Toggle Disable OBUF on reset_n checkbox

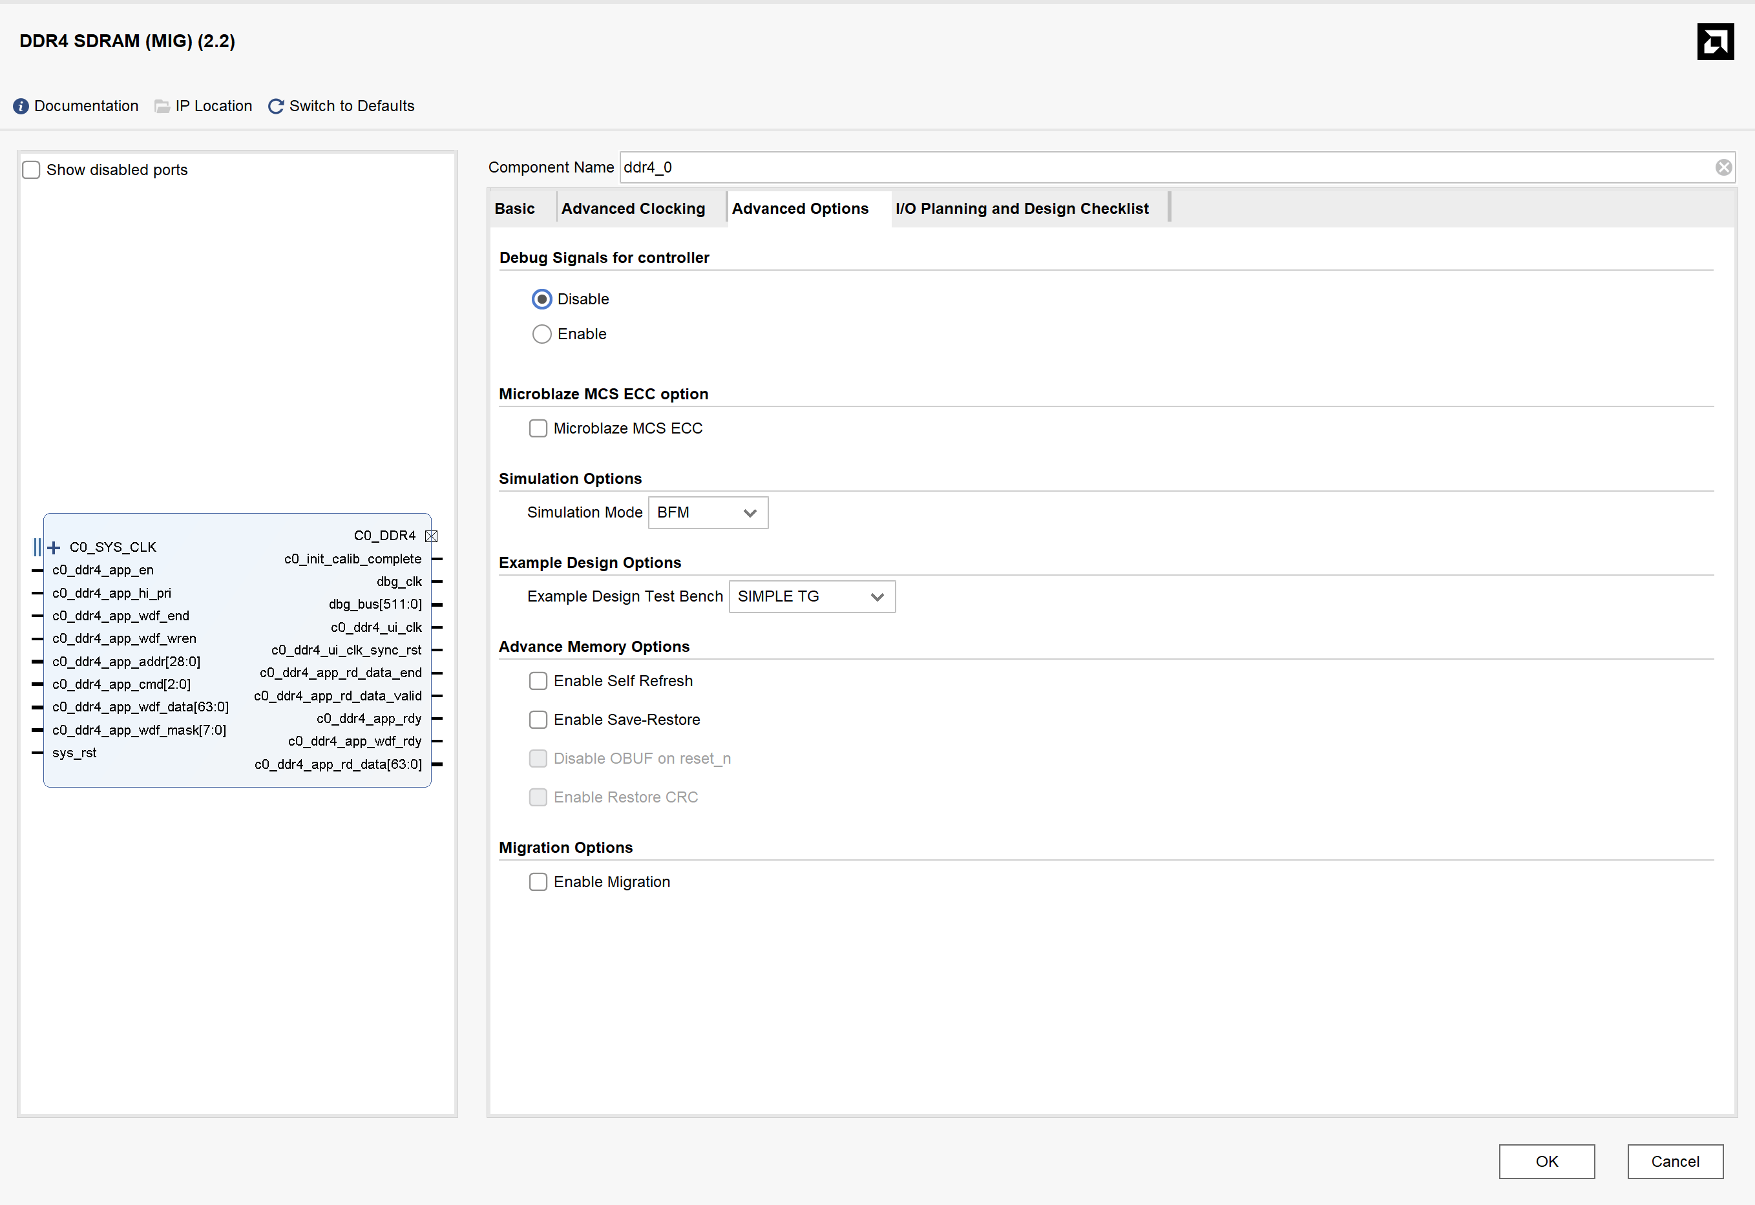coord(538,759)
